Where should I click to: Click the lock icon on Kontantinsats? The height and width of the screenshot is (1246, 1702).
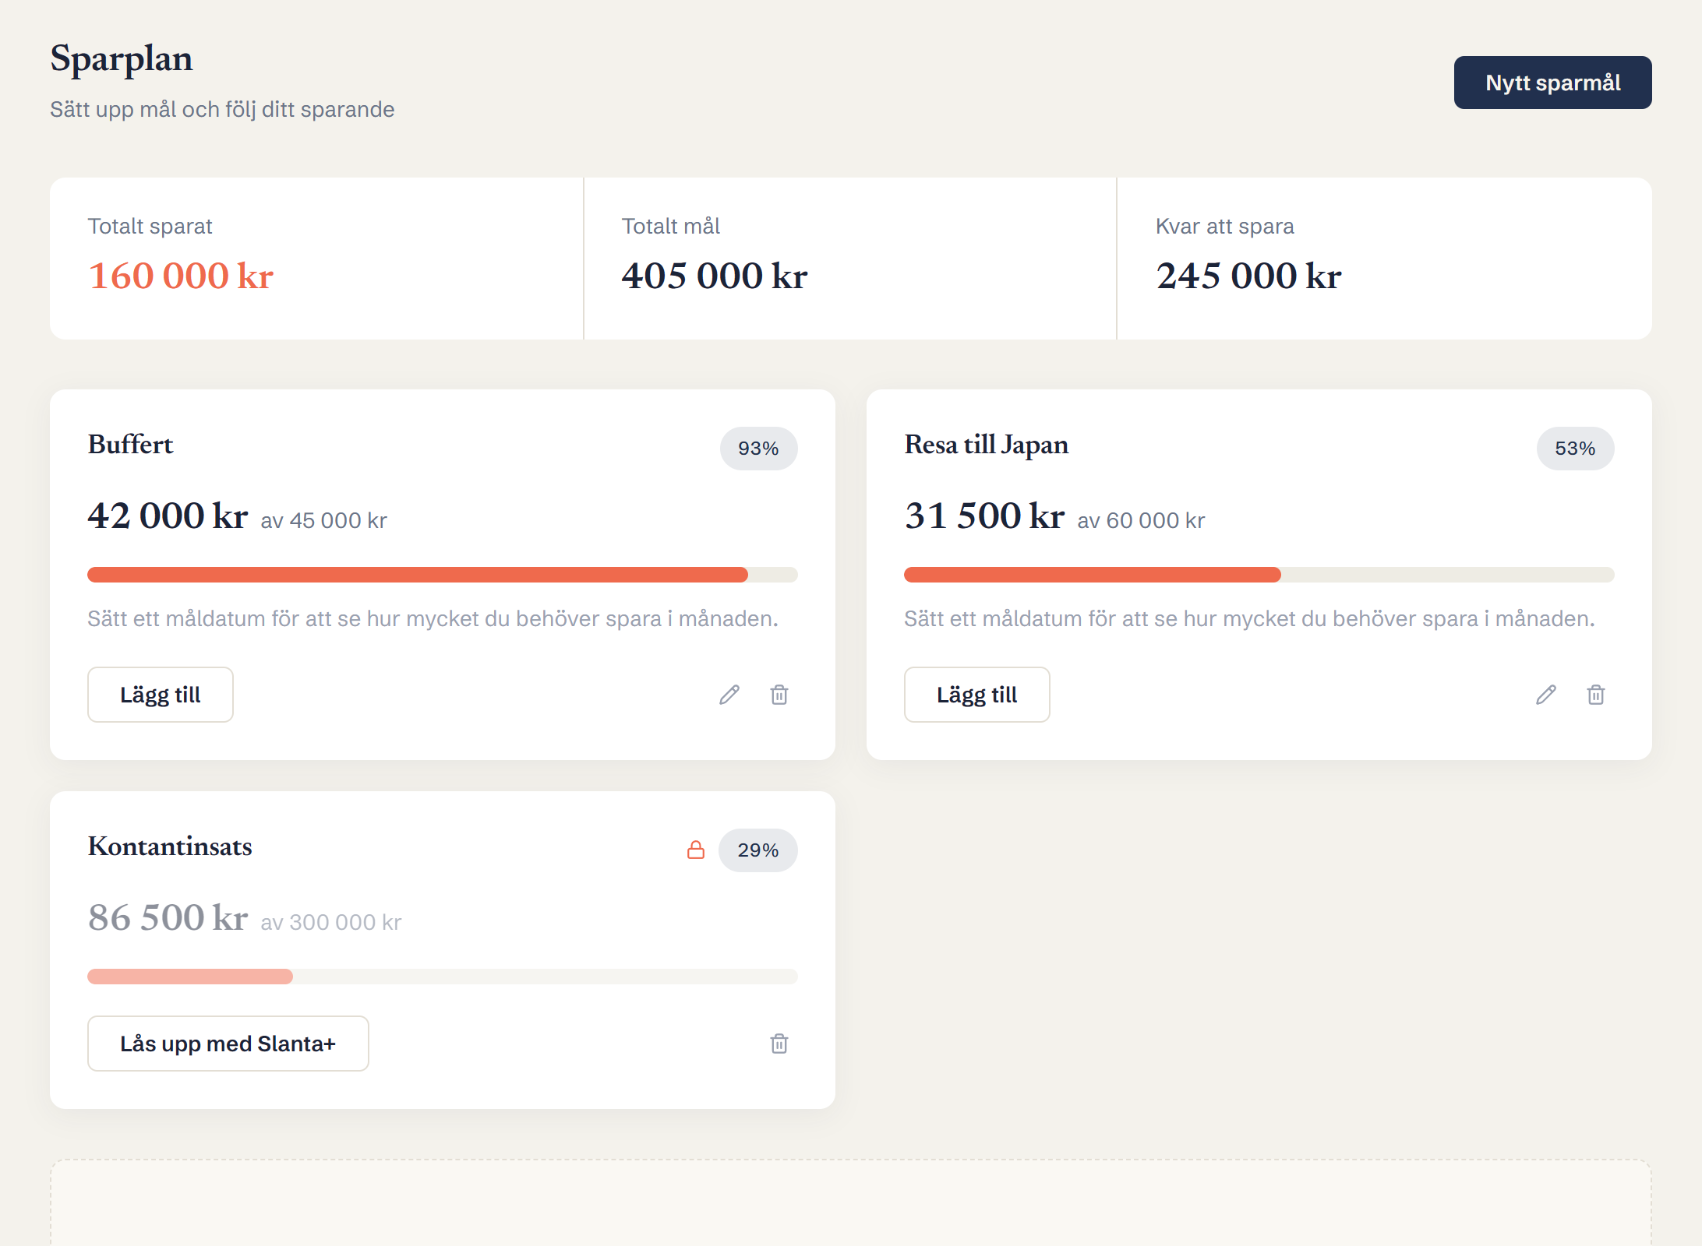[696, 850]
